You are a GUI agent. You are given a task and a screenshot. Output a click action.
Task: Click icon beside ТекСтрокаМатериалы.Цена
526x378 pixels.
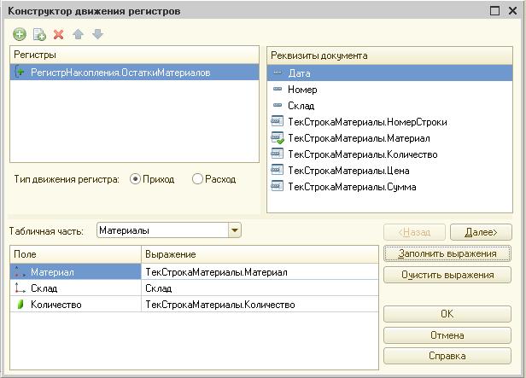[x=277, y=170]
